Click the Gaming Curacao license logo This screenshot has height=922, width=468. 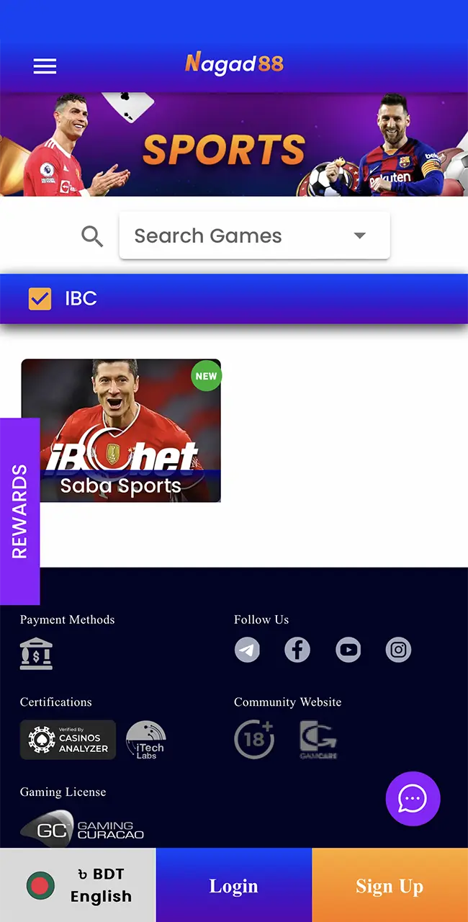82,828
